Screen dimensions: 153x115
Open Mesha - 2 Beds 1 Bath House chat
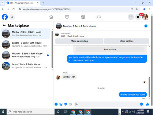25,34
